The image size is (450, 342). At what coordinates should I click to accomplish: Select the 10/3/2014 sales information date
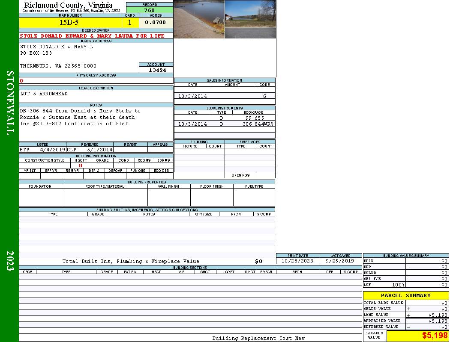click(x=192, y=97)
